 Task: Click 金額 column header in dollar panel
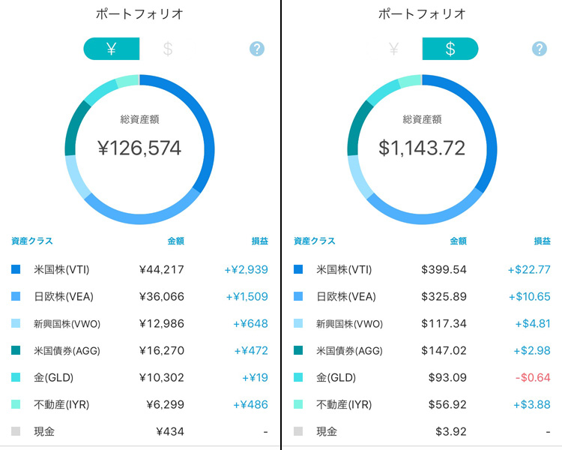[458, 241]
